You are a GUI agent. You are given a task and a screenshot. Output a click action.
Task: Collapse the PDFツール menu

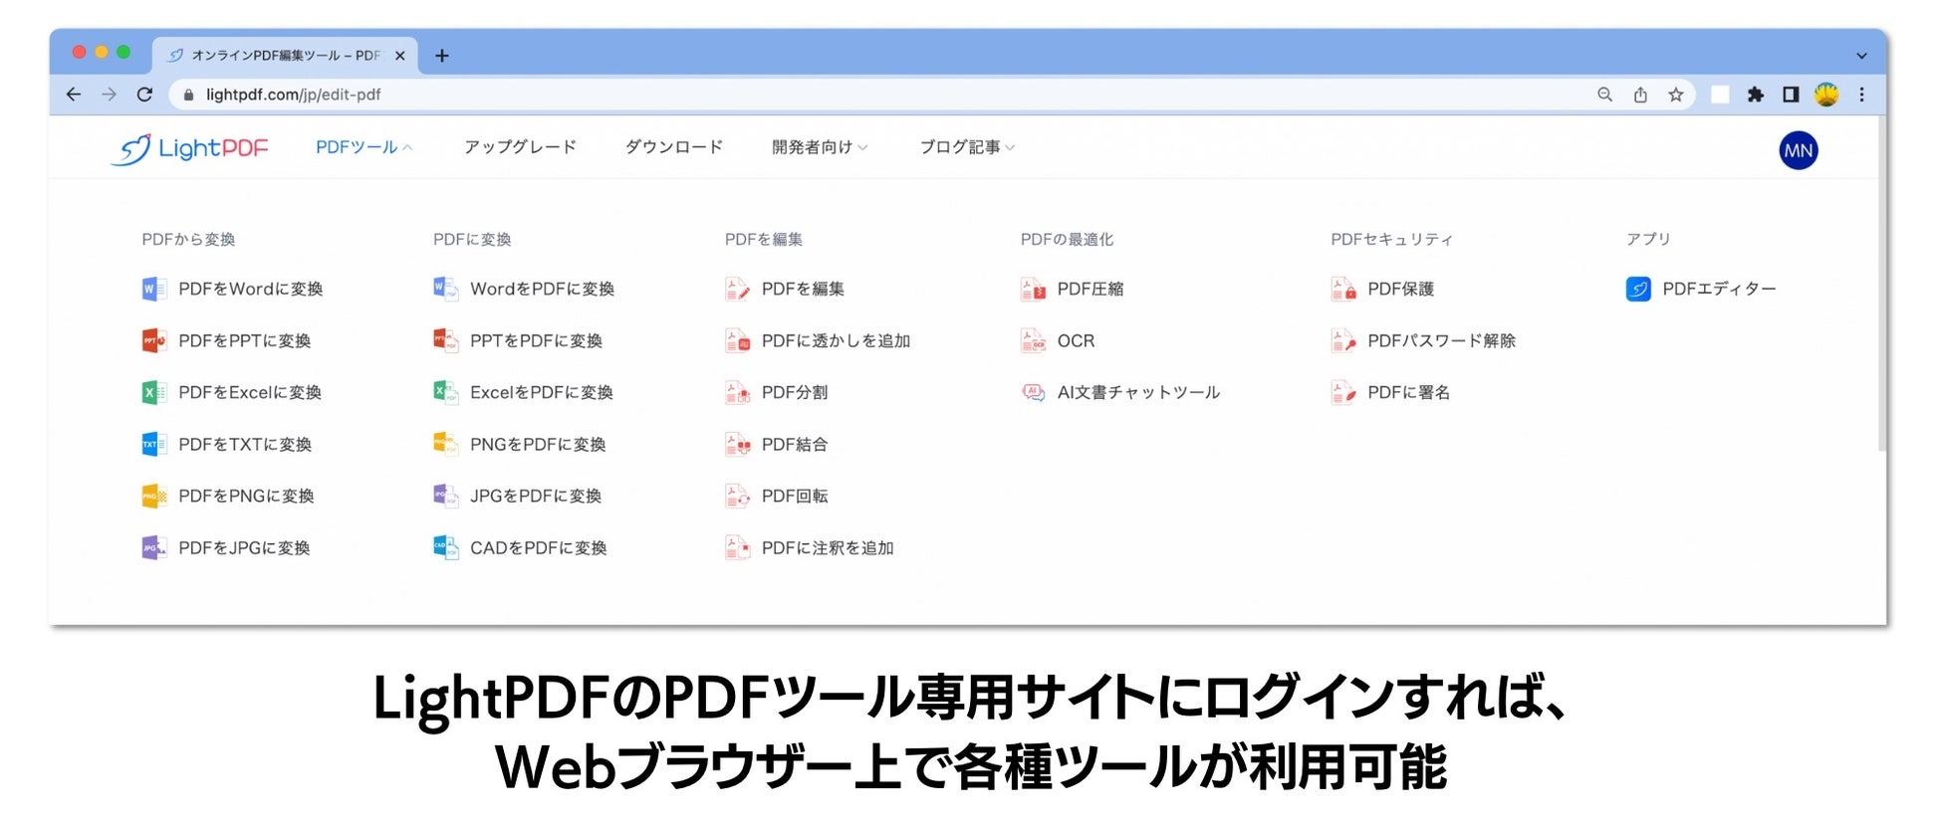point(364,147)
